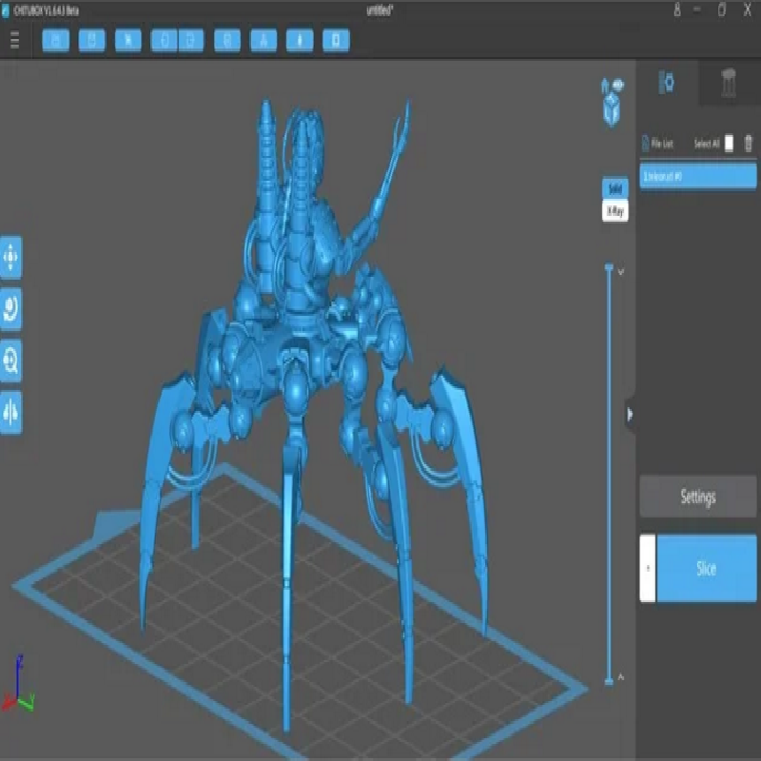Click the last blue icon in top toolbar
This screenshot has height=761, width=761.
click(x=336, y=40)
